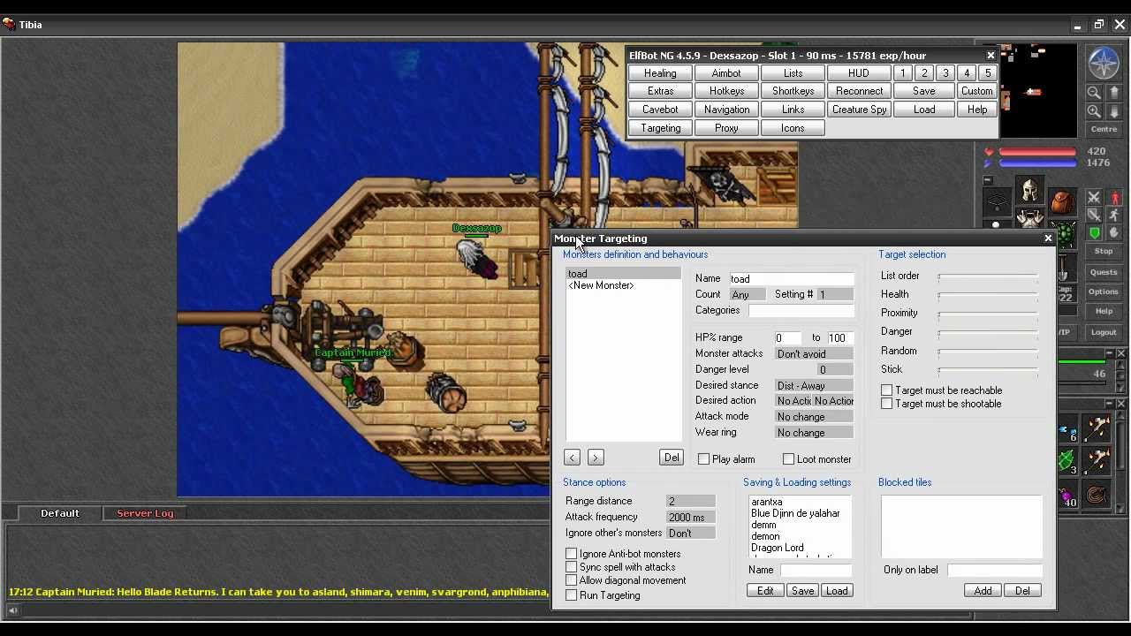Screen dimensions: 1131x636
Task: Open the Attack mode No change dropdown
Action: click(x=814, y=416)
